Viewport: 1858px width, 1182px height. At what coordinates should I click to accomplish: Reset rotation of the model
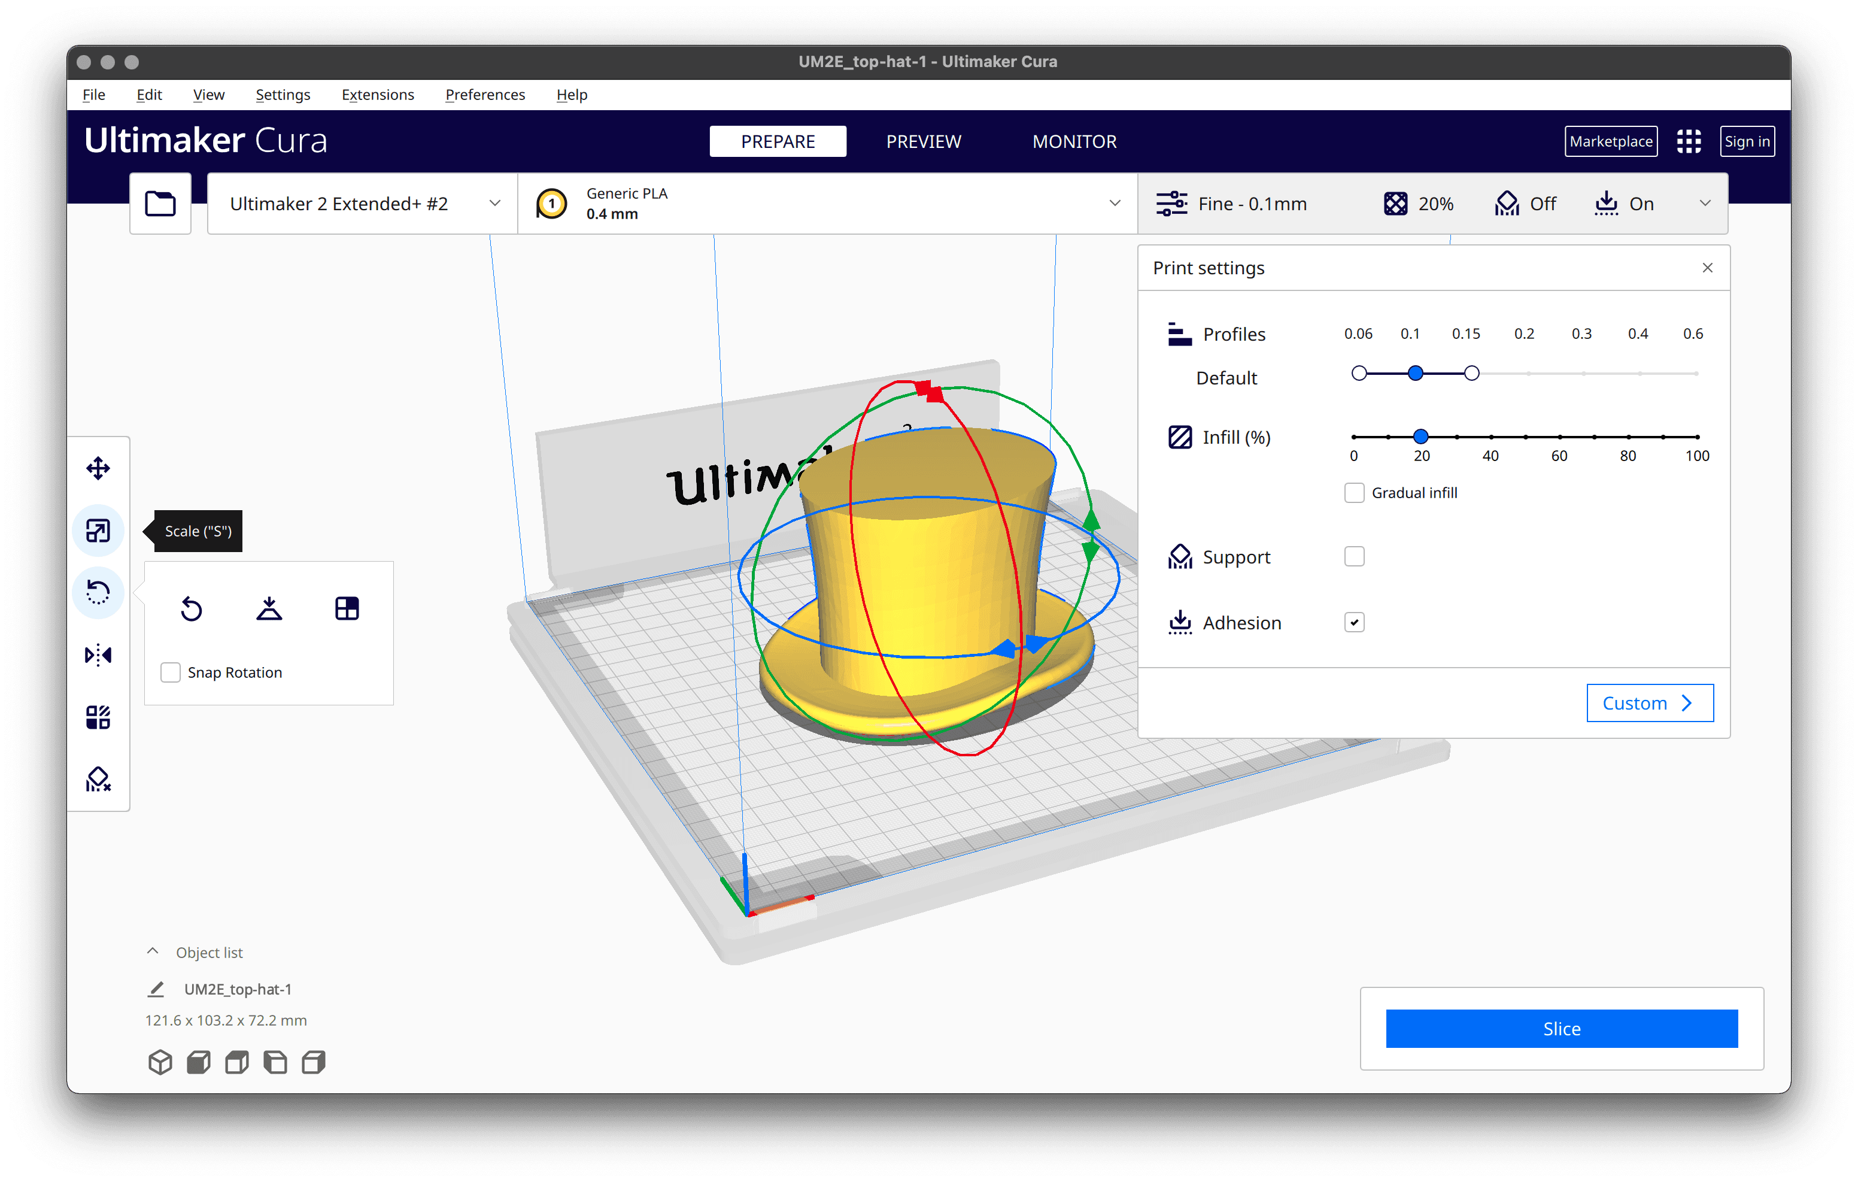(192, 609)
